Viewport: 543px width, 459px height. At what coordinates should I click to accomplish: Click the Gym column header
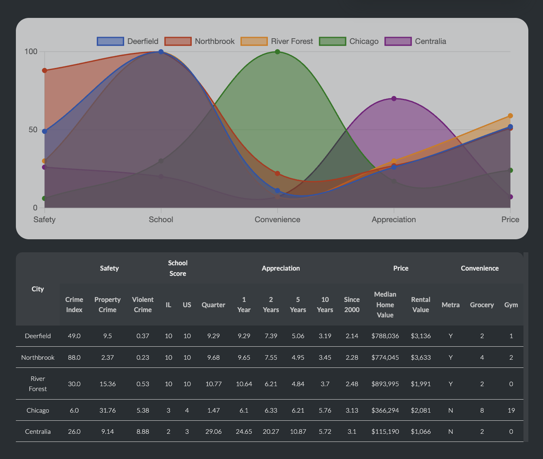(x=511, y=305)
